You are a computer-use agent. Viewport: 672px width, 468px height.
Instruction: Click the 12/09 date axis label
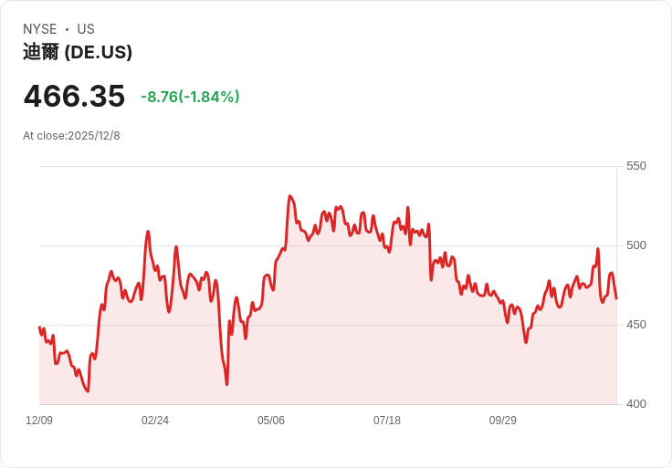coord(39,421)
